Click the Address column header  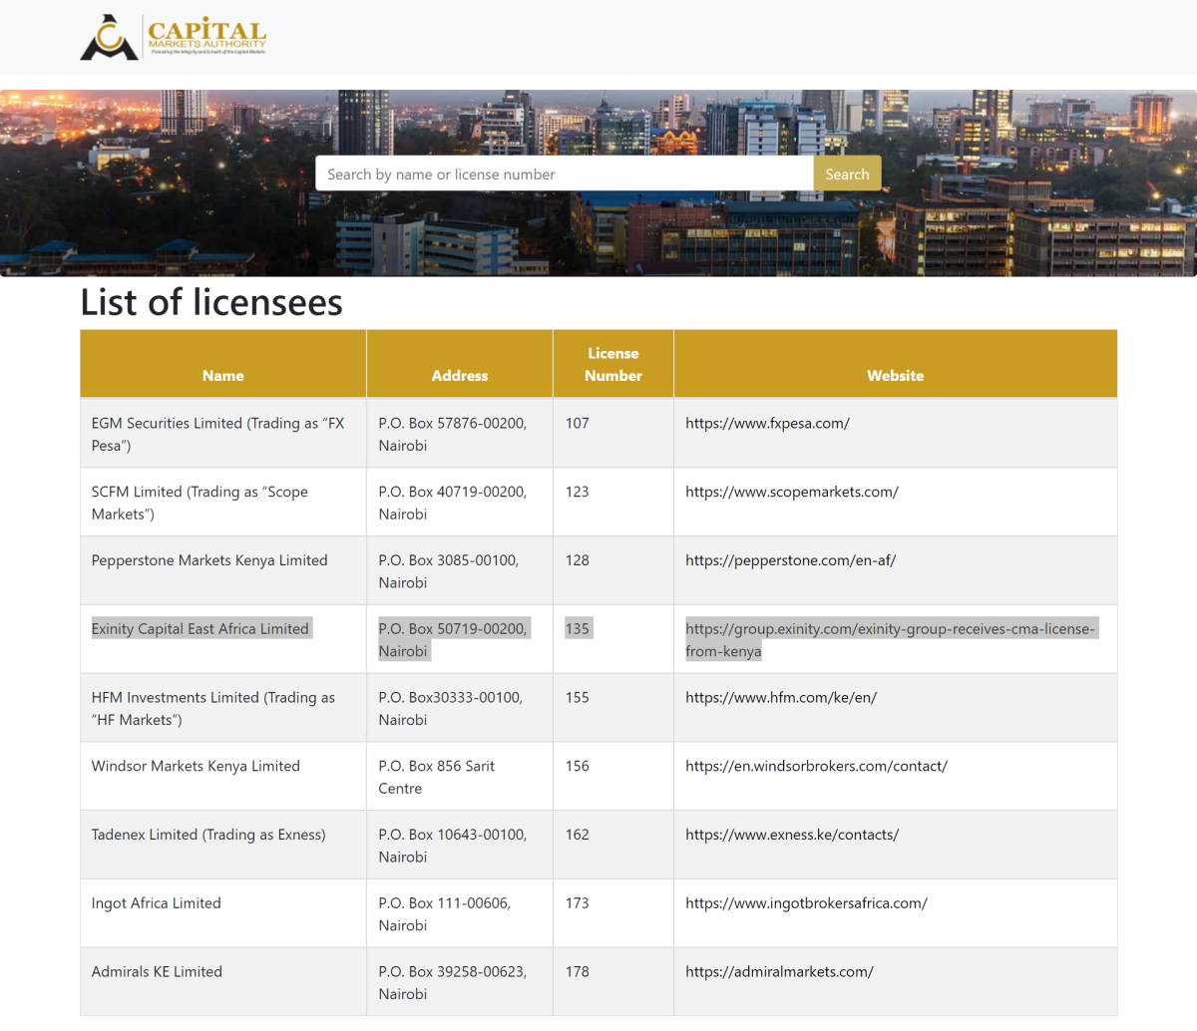click(459, 375)
